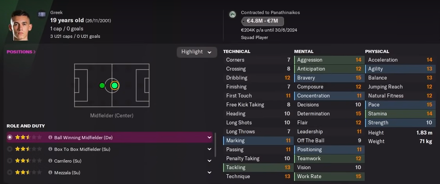
Task: Select the Mezzala role radio button
Action: (10, 173)
